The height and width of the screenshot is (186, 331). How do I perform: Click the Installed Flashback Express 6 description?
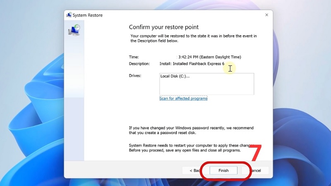(192, 64)
